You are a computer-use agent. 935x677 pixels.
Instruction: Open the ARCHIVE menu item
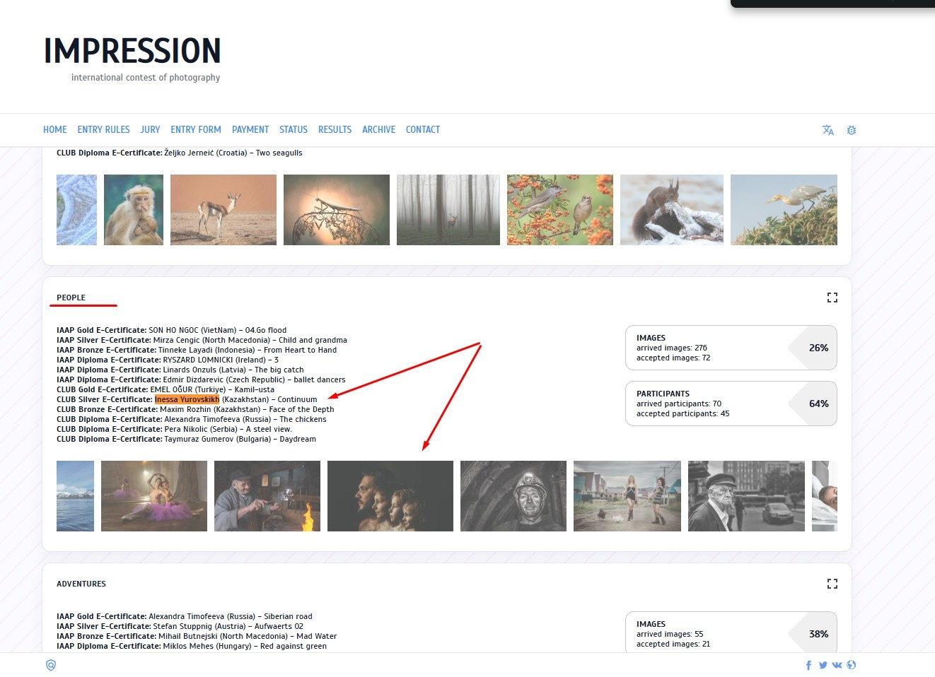(x=379, y=129)
